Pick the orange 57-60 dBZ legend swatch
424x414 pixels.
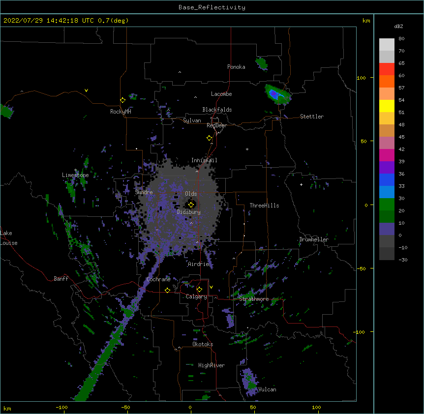pos(387,81)
